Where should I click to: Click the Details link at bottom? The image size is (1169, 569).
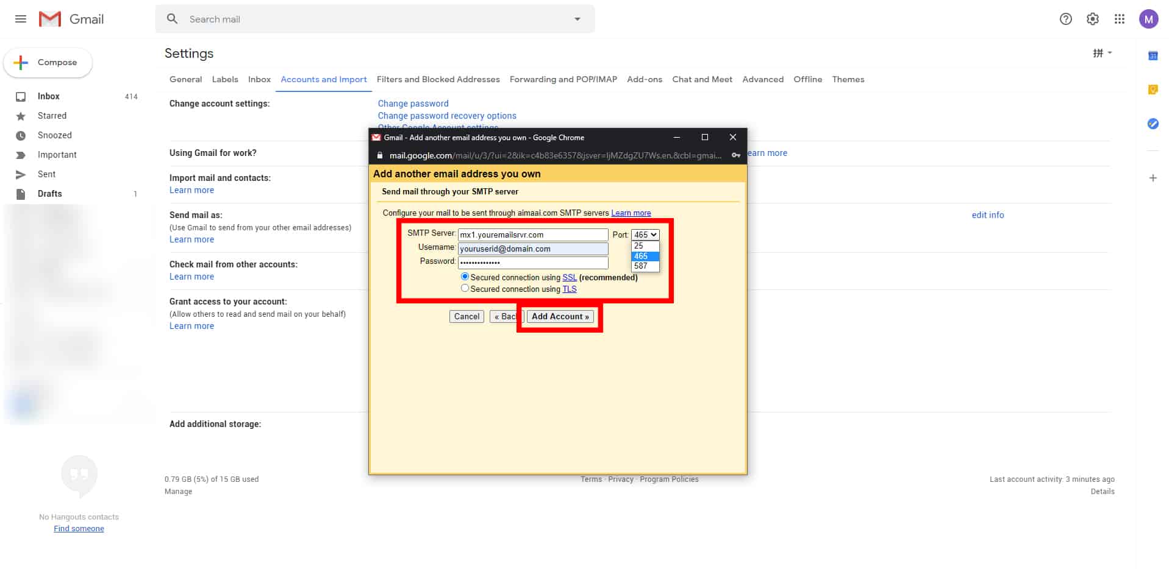1102,492
